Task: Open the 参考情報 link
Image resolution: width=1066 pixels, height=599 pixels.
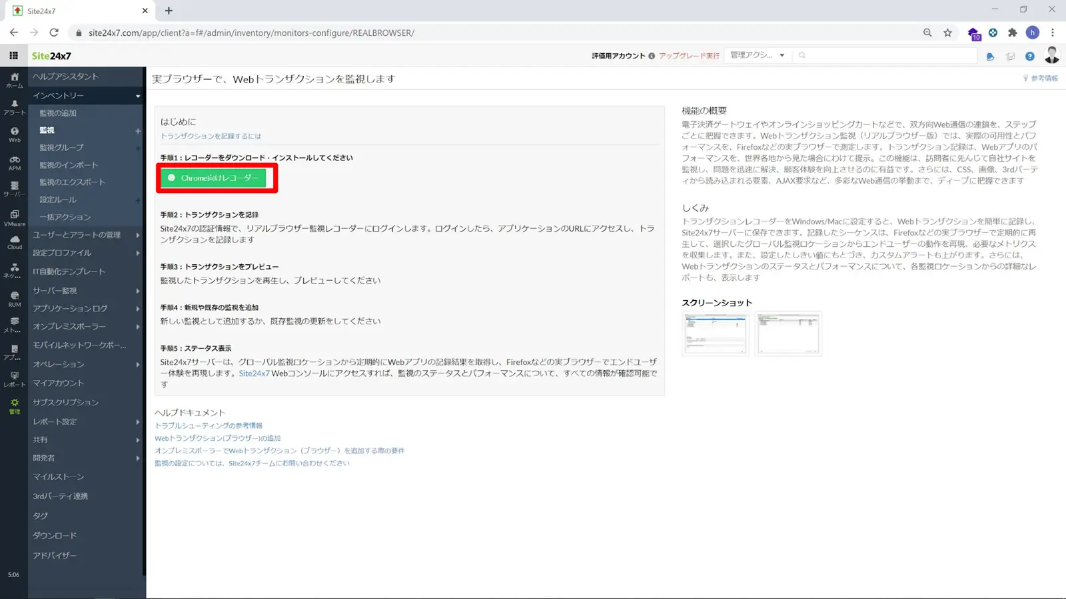Action: pos(1040,79)
